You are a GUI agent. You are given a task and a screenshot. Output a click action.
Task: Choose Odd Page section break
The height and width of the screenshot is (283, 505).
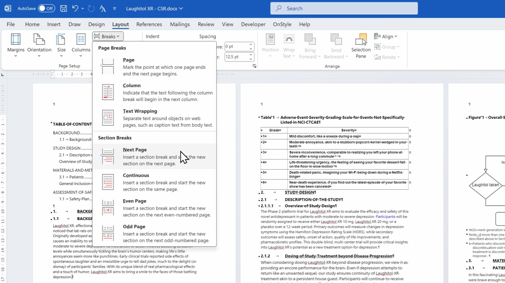pos(154,234)
